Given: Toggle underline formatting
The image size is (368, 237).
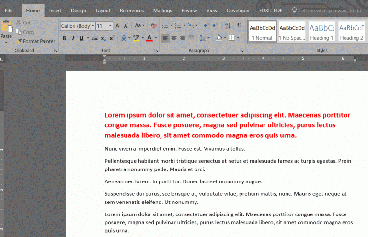Looking at the screenshot, I should pos(81,38).
